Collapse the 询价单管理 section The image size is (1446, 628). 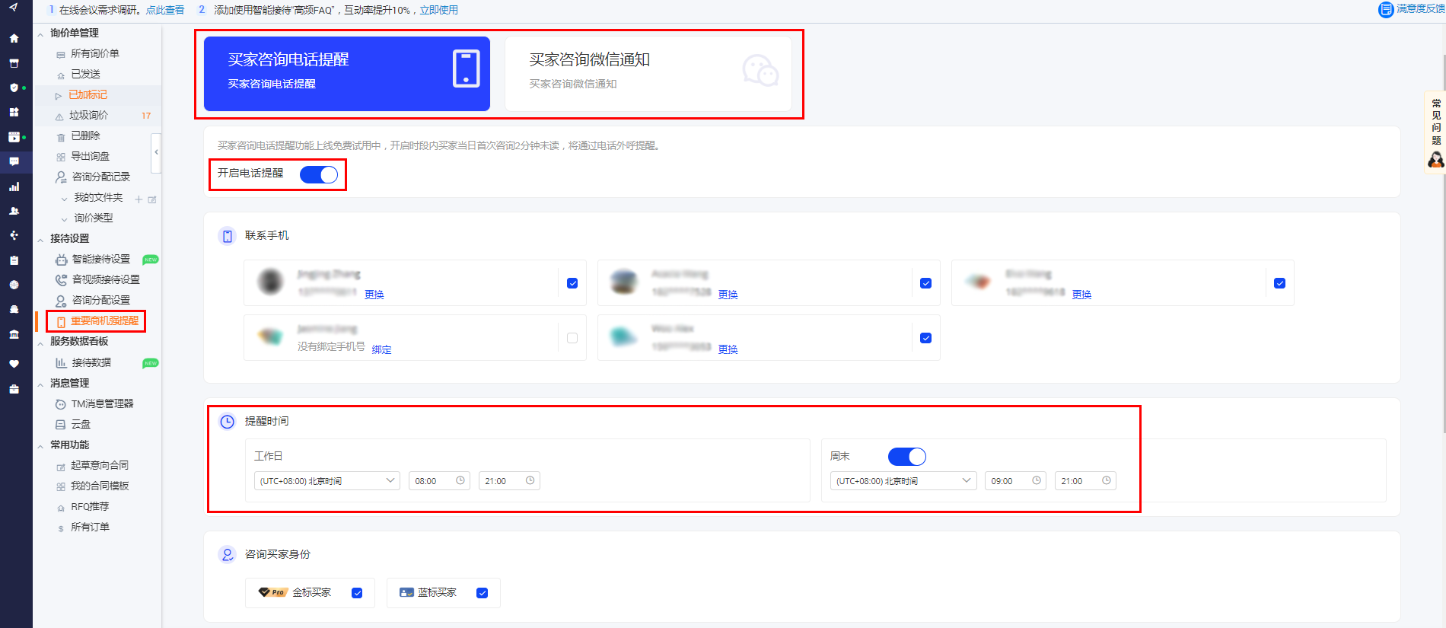pos(40,33)
